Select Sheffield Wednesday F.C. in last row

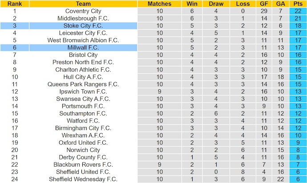pos(82,179)
